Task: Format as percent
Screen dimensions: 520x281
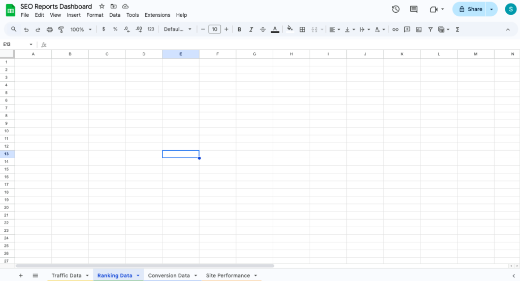Action: [x=115, y=29]
